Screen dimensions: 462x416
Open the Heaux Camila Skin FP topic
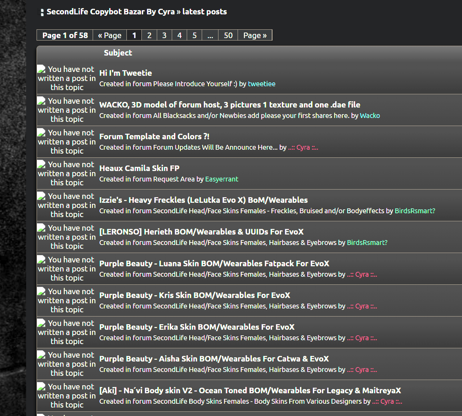[x=139, y=168]
